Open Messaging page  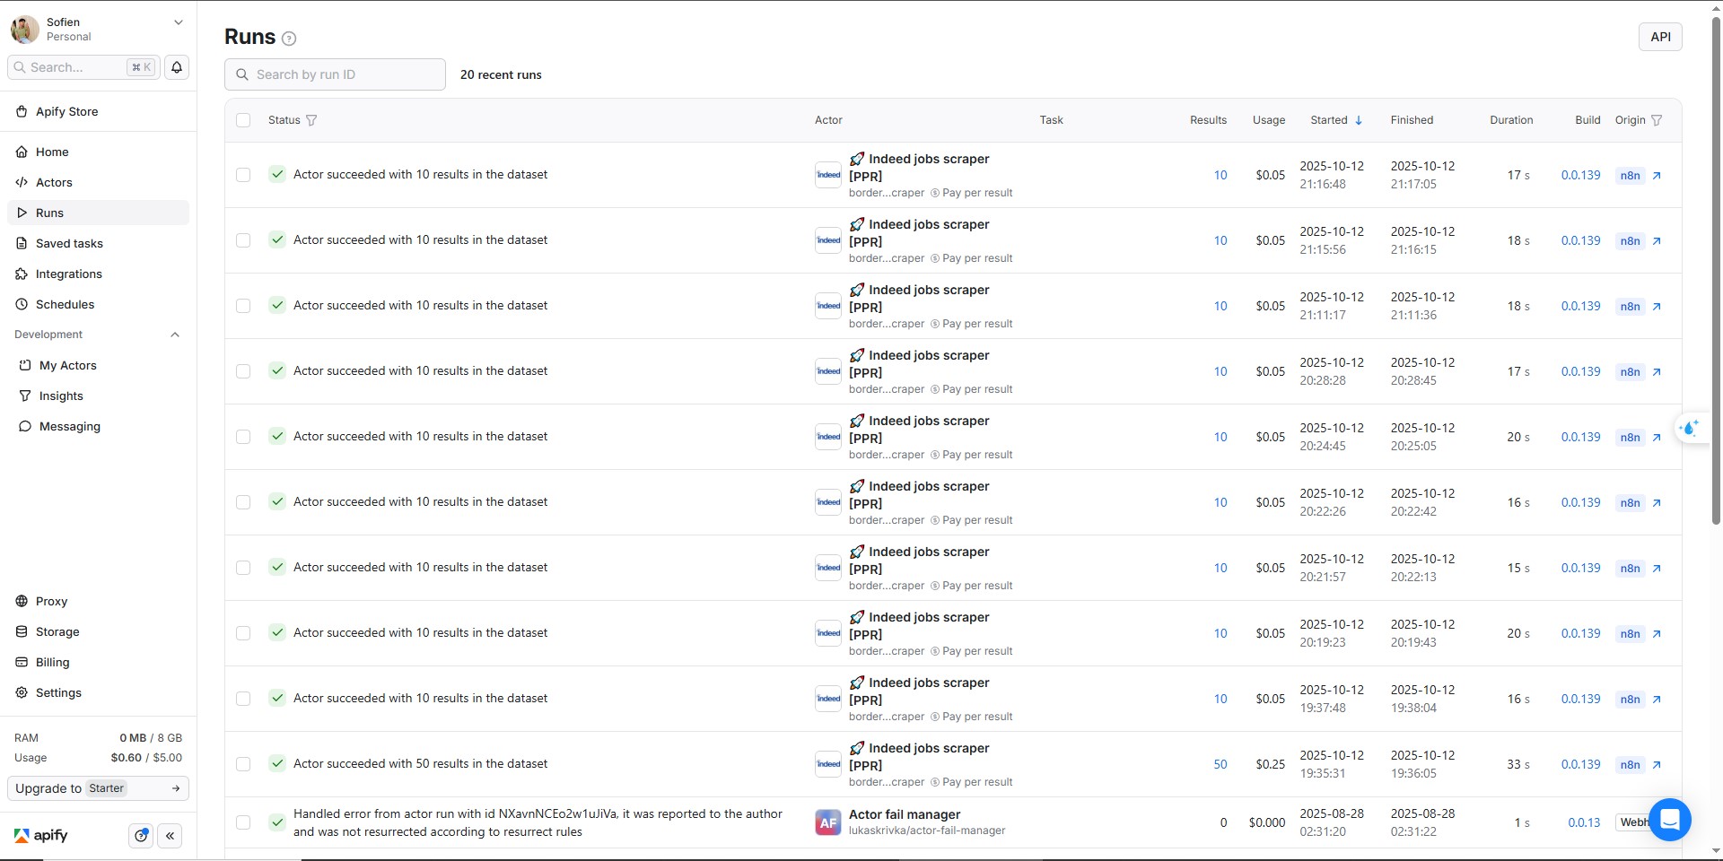tap(98, 426)
